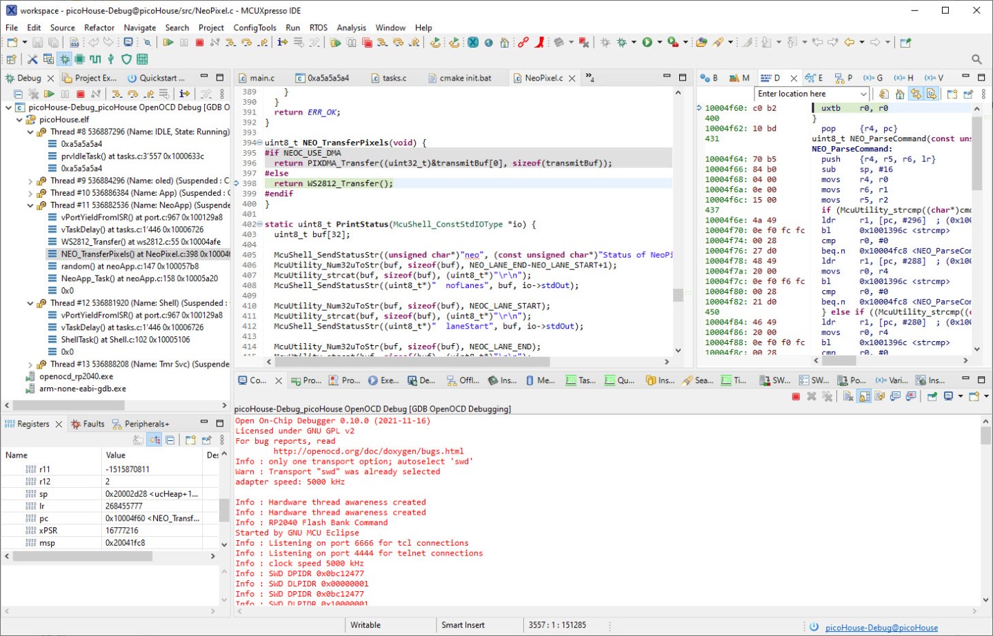Toggle the highlighted layout icon in Registers toolbar
This screenshot has width=993, height=636.
click(154, 440)
